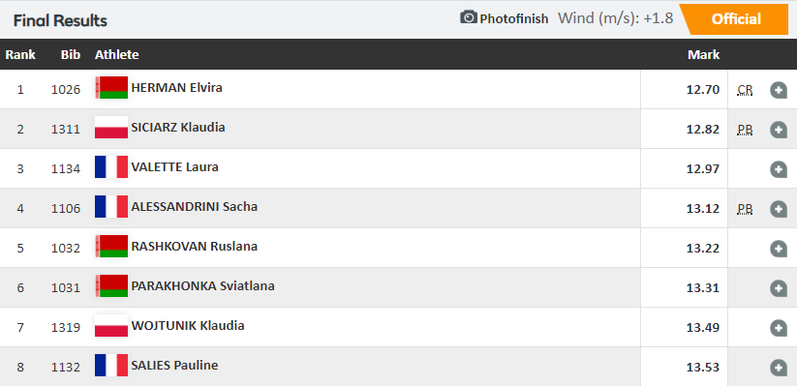Expand details for SICIARZ Klaudia's result

pos(779,130)
